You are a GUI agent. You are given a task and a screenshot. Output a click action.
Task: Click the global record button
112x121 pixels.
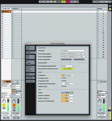pyautogui.click(x=60, y=2)
